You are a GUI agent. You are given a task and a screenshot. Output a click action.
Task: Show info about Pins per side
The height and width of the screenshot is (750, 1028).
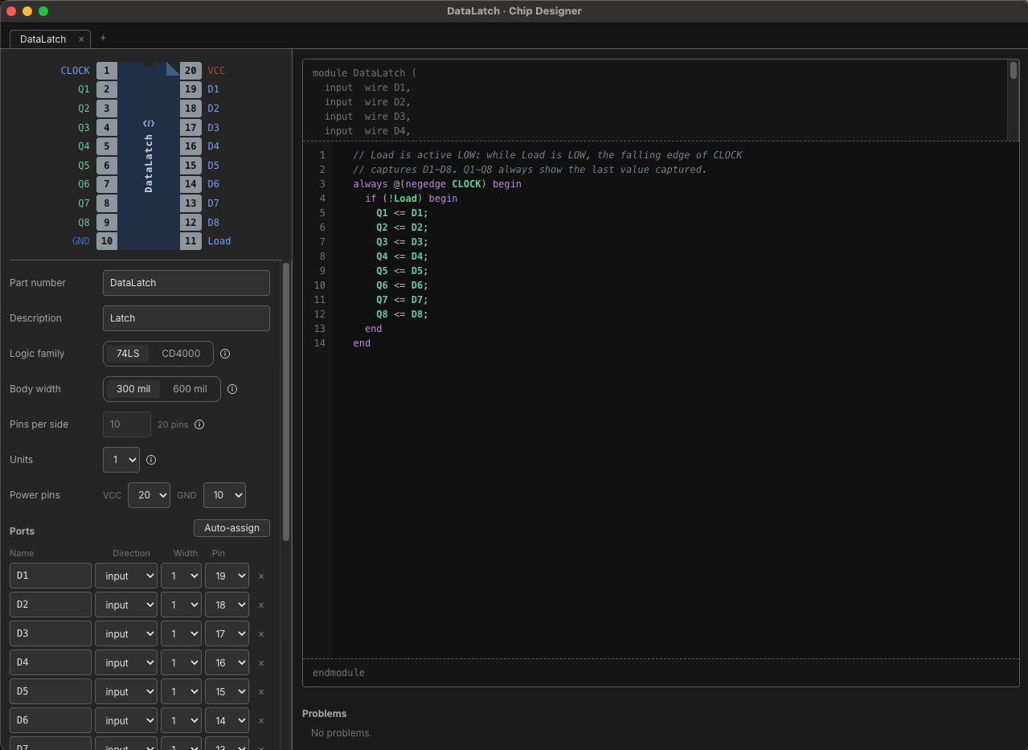click(199, 424)
